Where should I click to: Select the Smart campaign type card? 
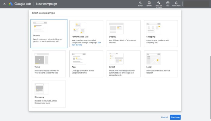click(124, 64)
